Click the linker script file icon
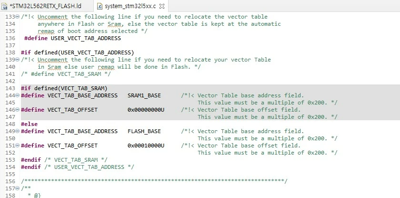Screen dimensions: 400x198 [4, 6]
